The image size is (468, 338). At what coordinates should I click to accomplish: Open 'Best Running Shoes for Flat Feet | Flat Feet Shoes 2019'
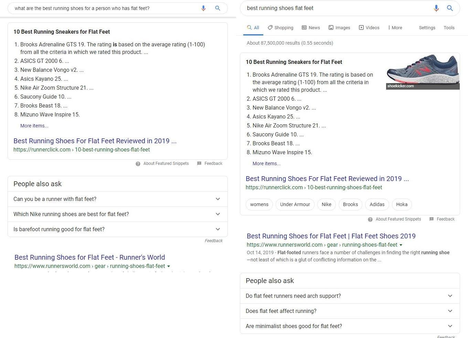[x=331, y=236]
